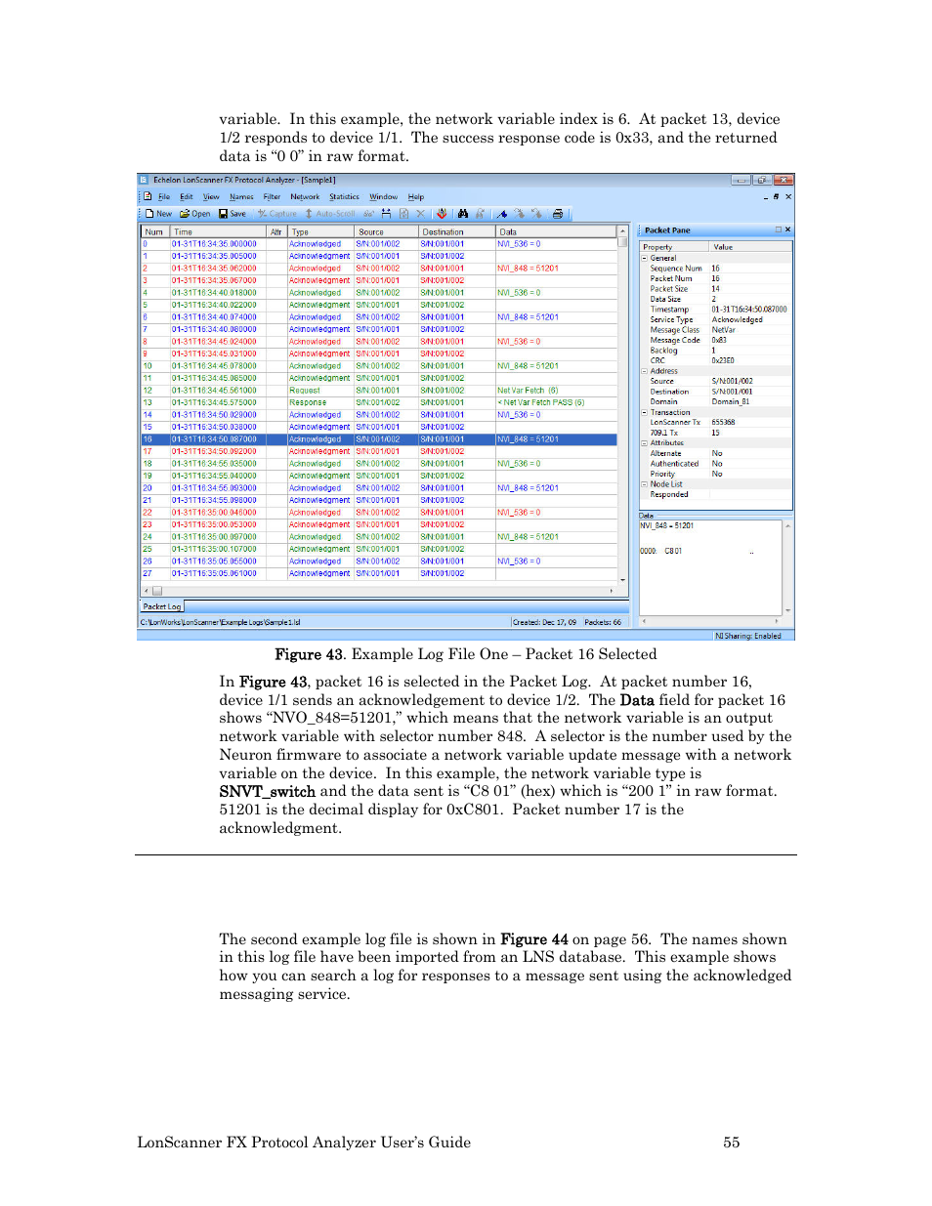Screen dimensions: 932x1206
Task: Select the Packet Log tab
Action: pos(162,606)
